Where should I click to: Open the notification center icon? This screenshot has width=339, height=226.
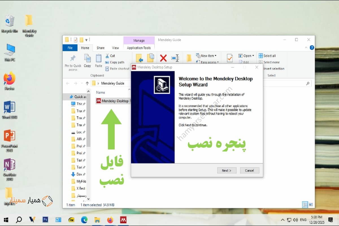331,220
